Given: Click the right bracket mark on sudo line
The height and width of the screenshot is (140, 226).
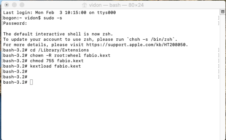Looking at the screenshot, I should 218,18.
